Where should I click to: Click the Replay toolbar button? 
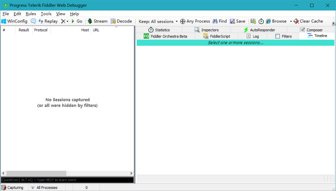(x=48, y=21)
